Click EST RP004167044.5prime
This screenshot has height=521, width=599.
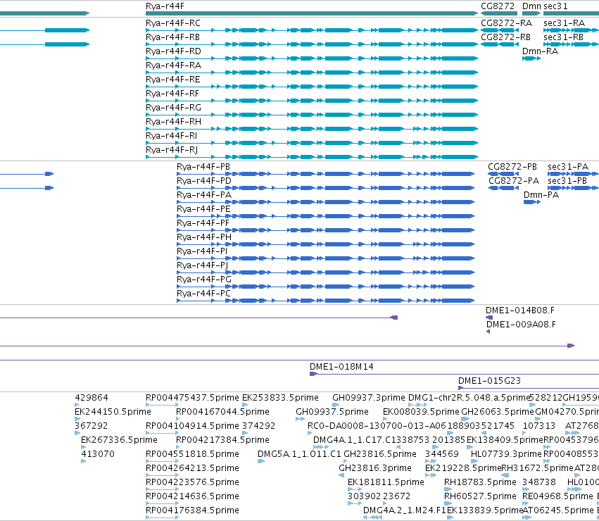(x=222, y=412)
